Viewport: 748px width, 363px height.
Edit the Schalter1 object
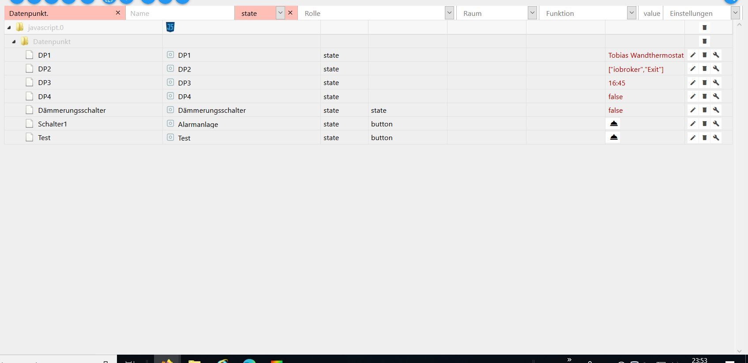tap(693, 124)
